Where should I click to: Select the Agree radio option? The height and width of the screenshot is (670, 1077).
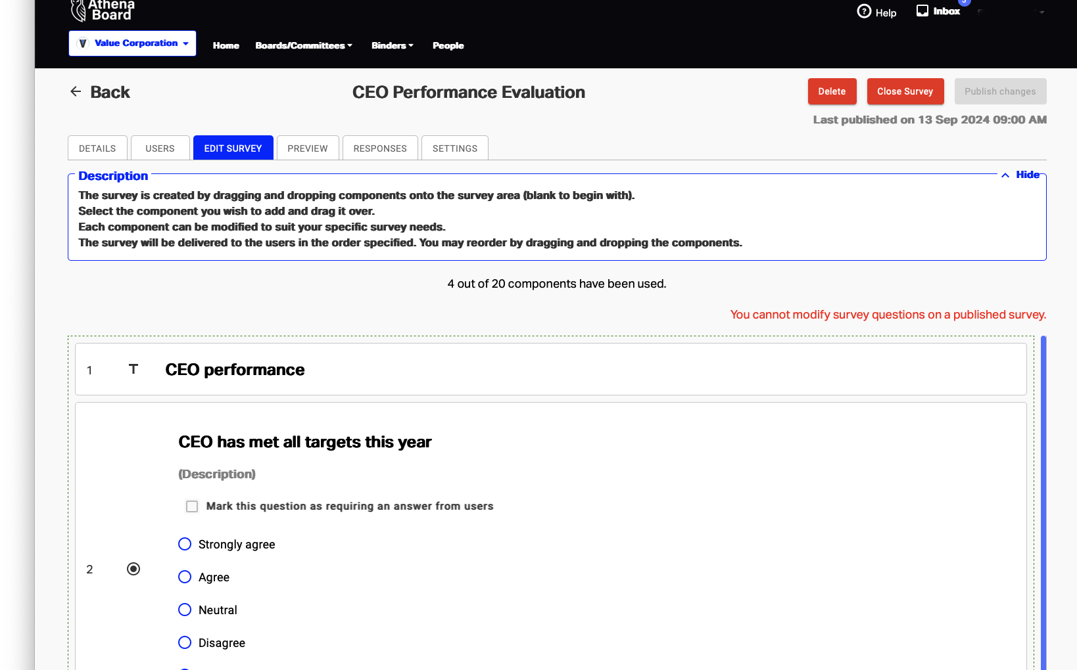point(185,577)
